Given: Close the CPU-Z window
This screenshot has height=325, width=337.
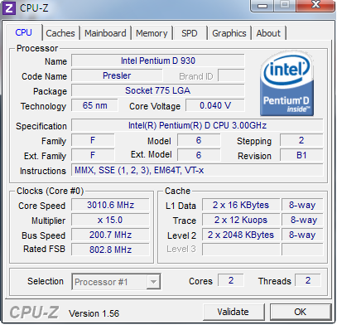Looking at the screenshot, I should coord(315,5).
